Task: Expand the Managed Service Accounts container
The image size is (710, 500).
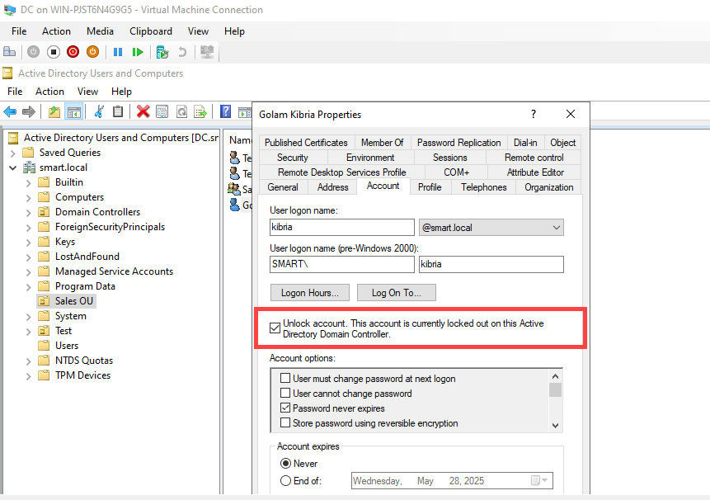Action: [x=29, y=272]
